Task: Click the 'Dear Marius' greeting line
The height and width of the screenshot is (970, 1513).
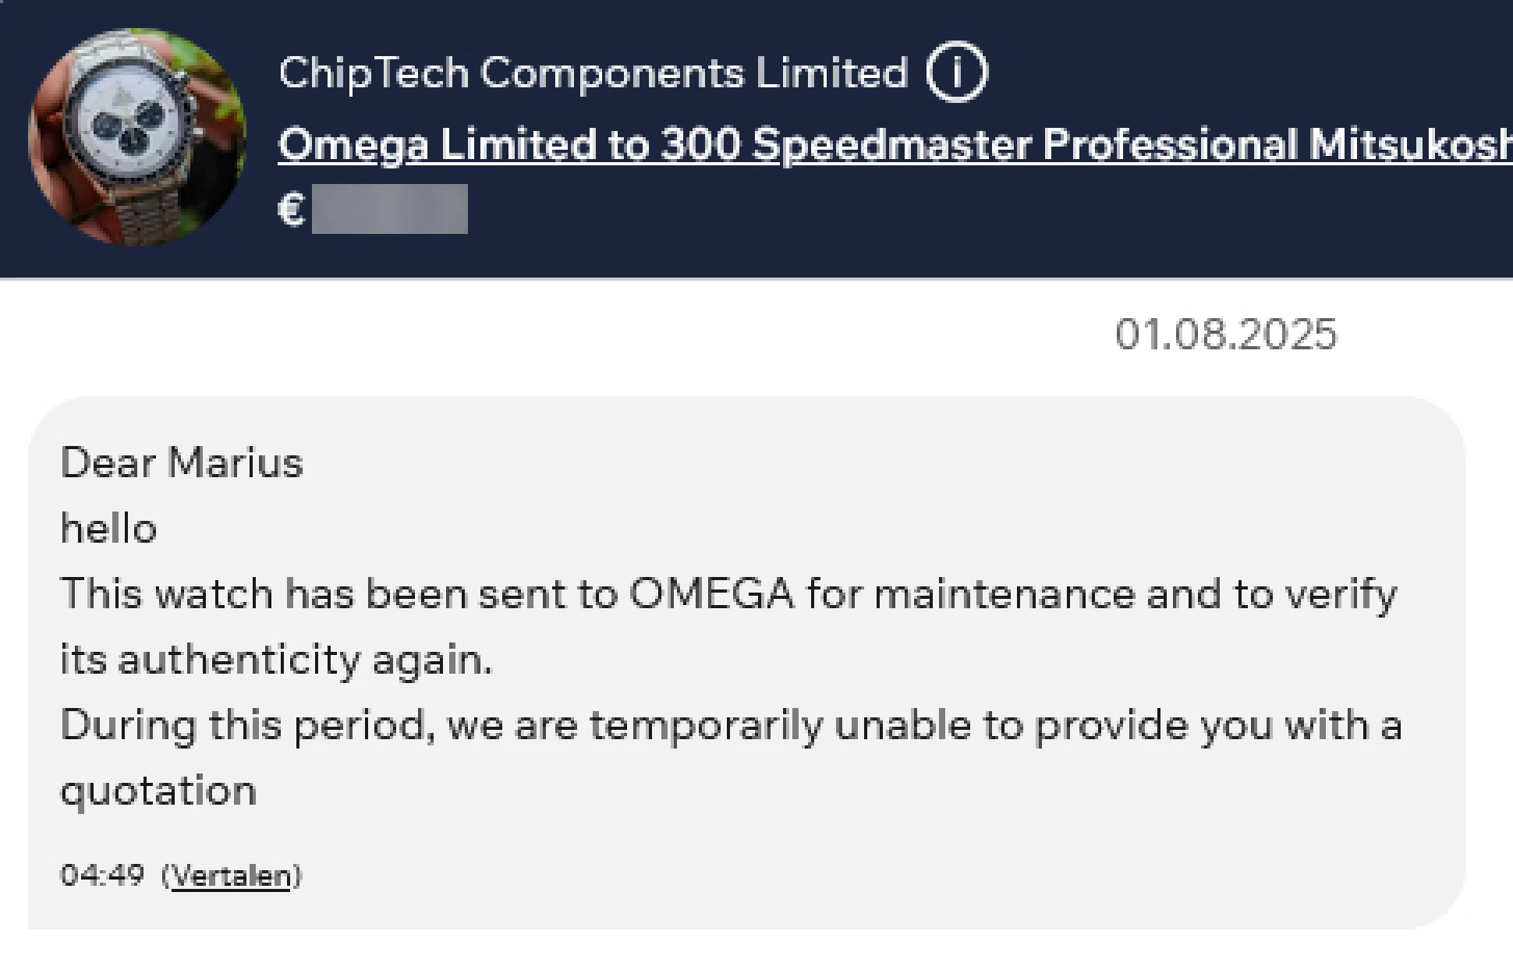Action: click(182, 462)
